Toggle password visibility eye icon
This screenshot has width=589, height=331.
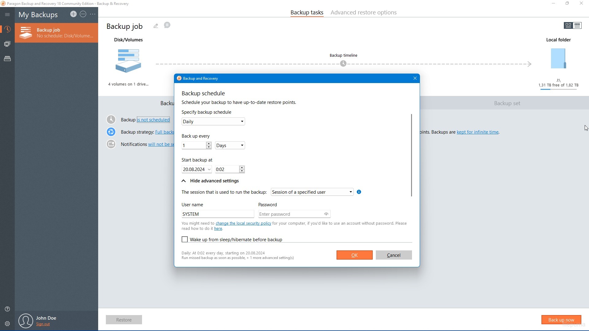(326, 214)
